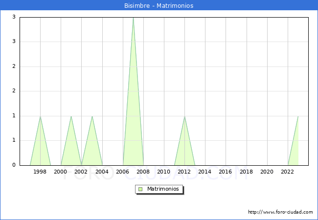Select the 2010 x-axis label
The image size is (318, 220).
tap(164, 172)
